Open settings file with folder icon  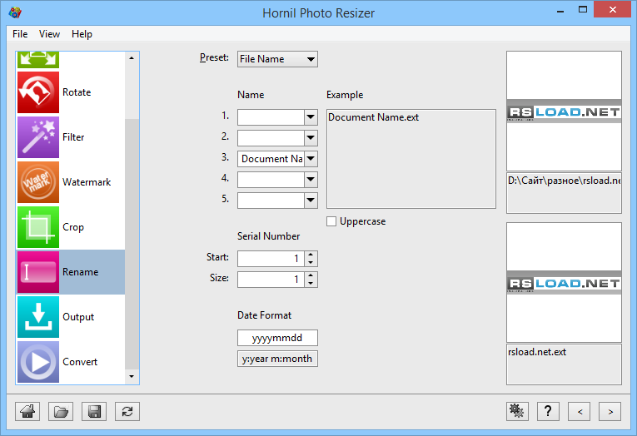pyautogui.click(x=61, y=412)
